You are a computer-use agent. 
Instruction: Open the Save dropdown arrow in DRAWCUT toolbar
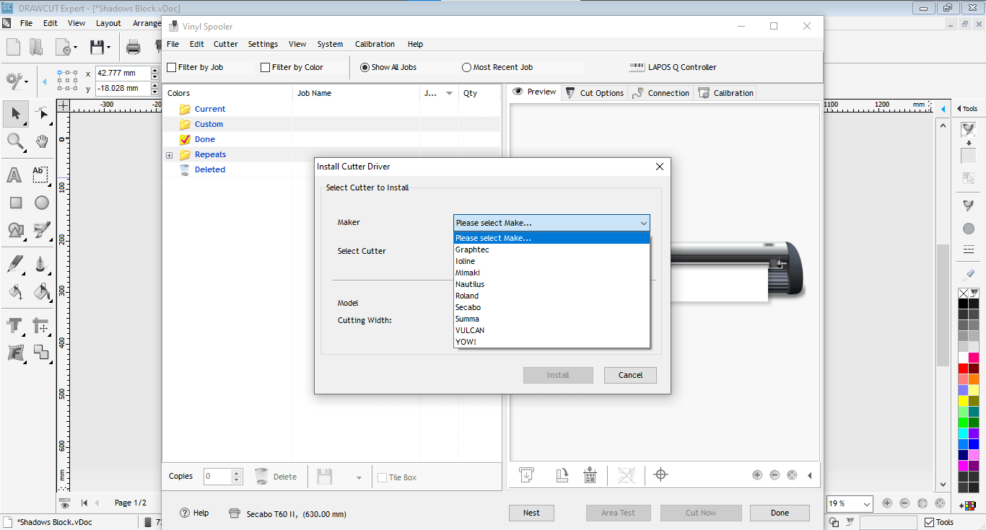tap(109, 48)
